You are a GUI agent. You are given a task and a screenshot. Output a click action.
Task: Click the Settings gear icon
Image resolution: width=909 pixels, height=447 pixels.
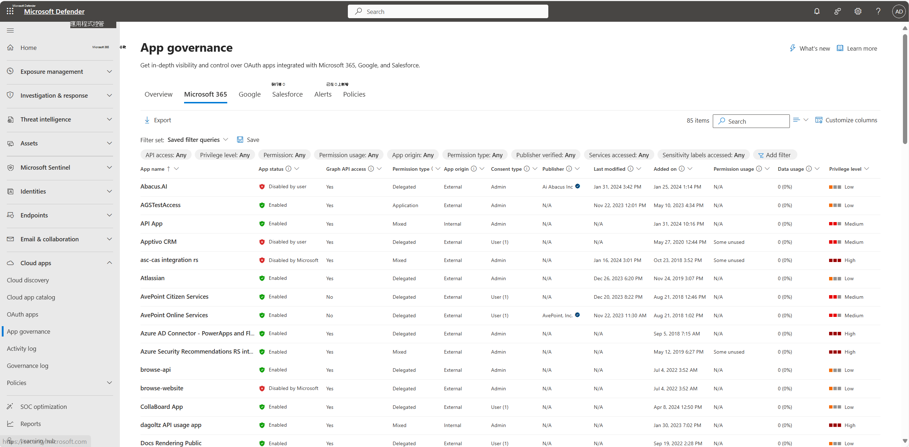pyautogui.click(x=858, y=11)
